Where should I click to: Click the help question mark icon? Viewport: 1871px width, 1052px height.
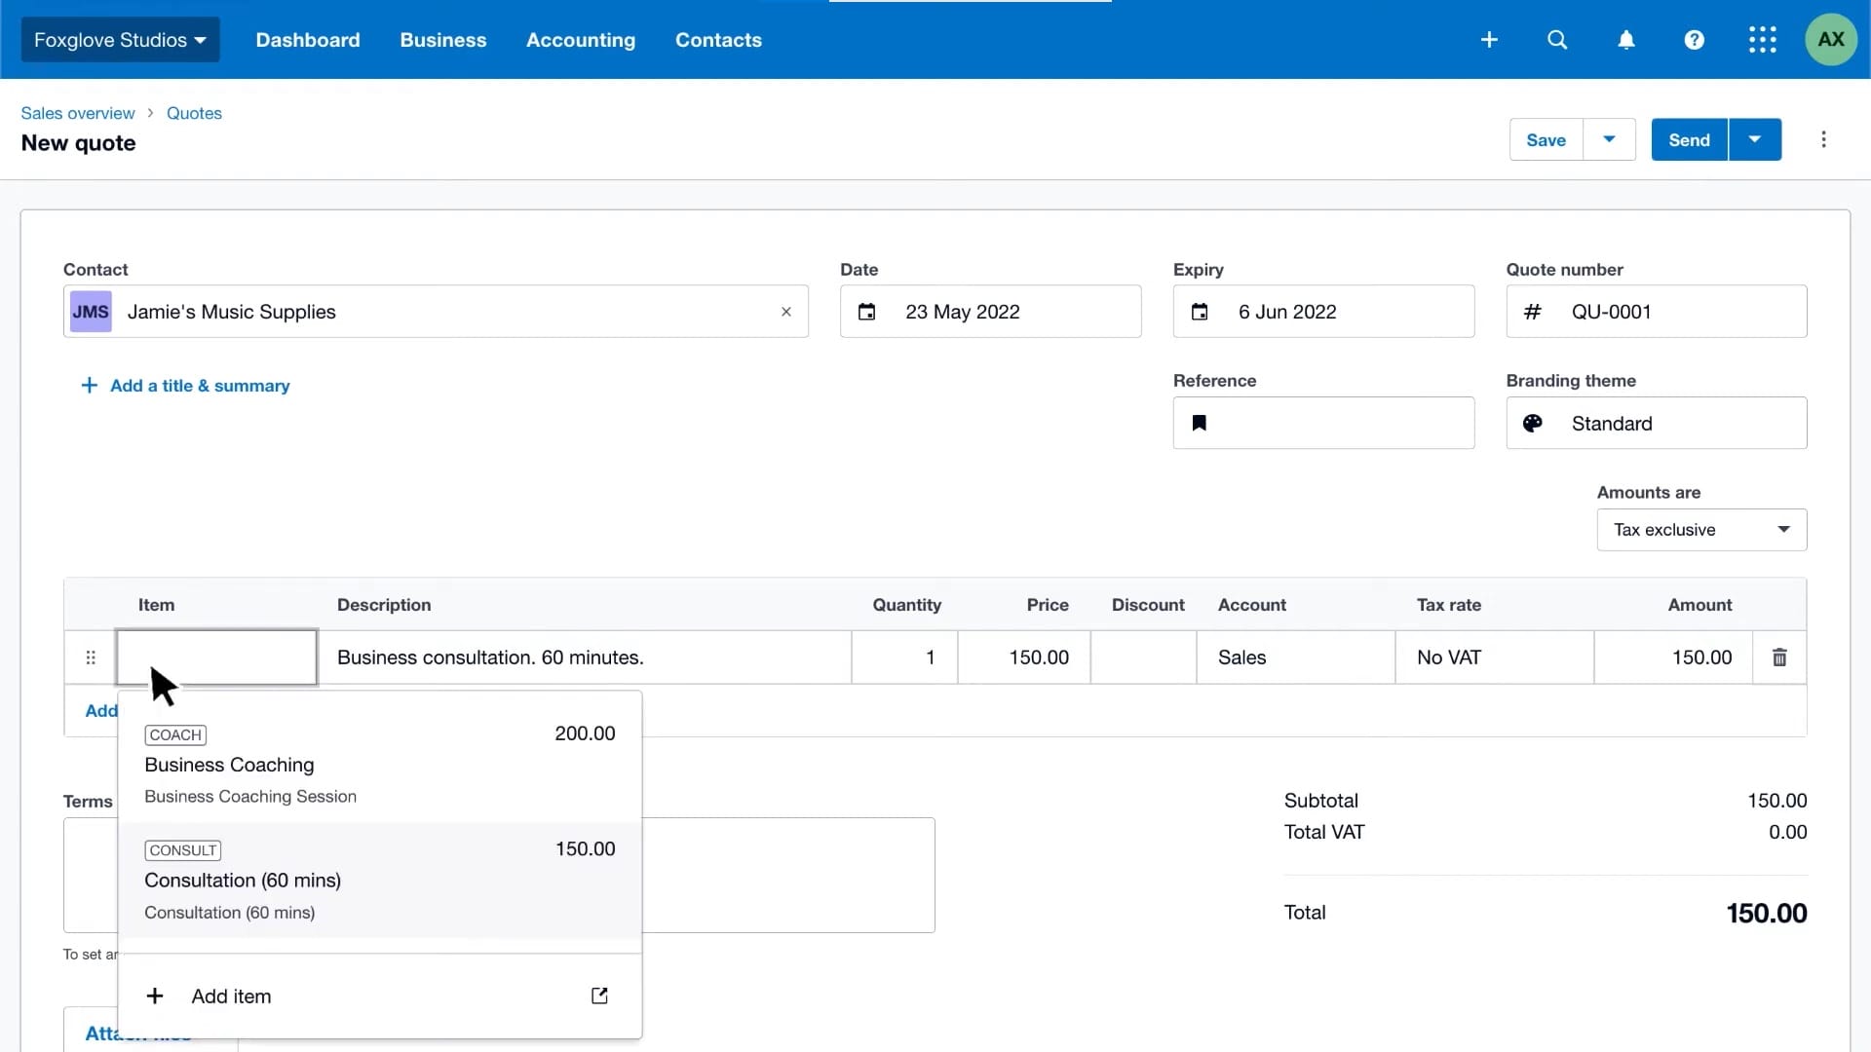pos(1695,40)
